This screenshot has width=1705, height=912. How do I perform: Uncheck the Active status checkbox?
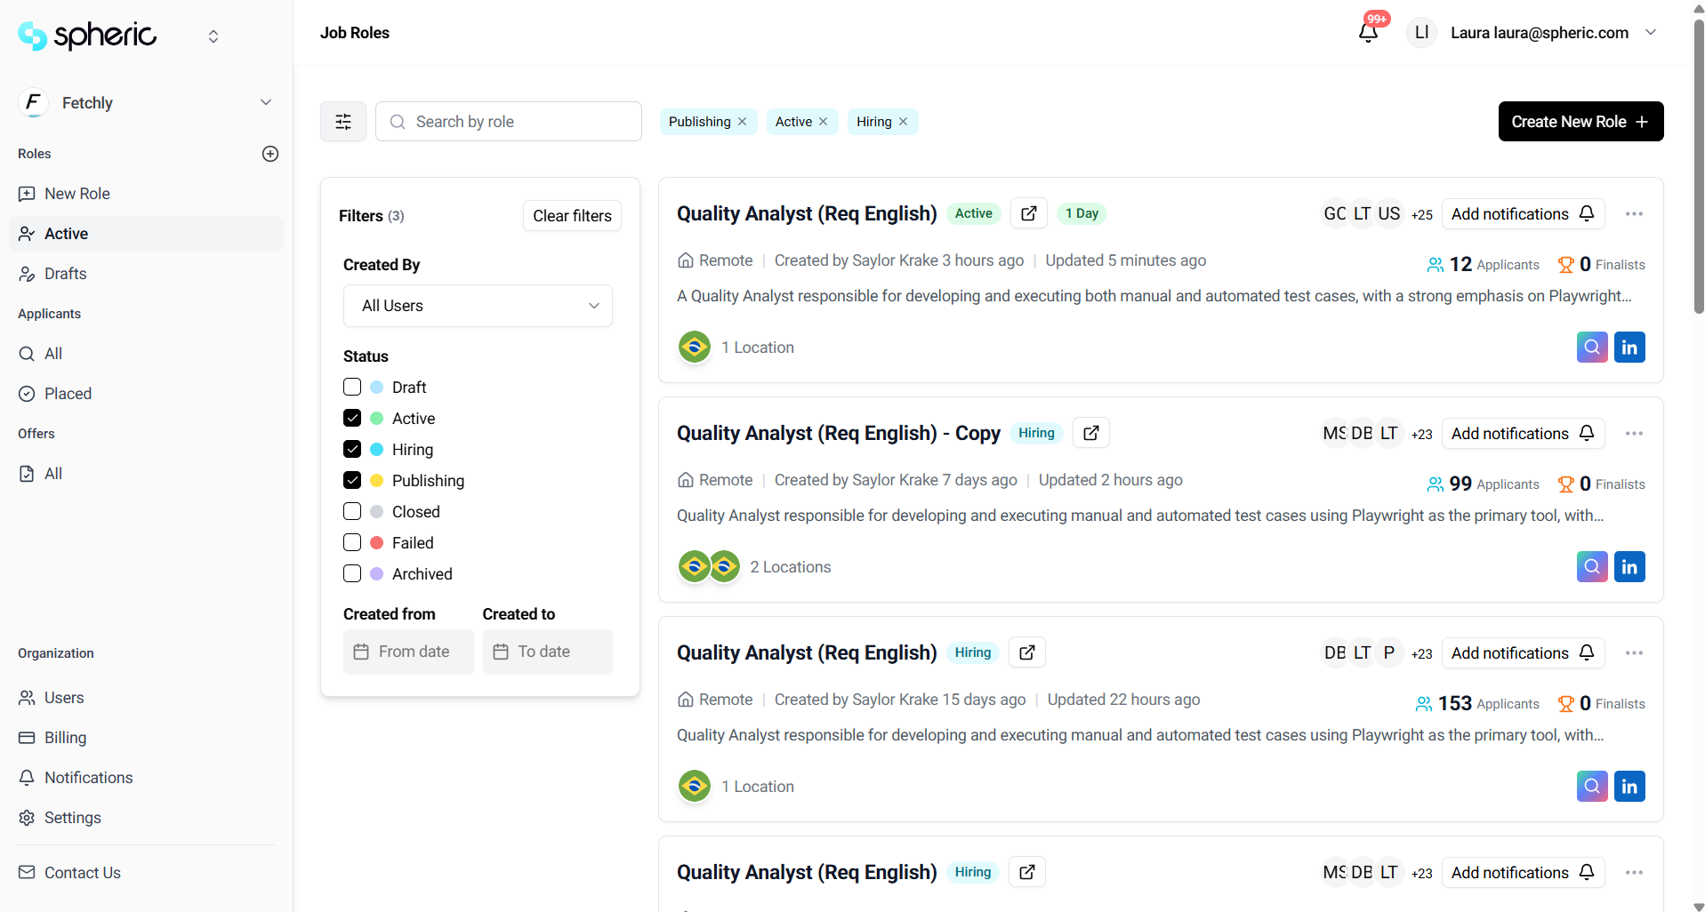[x=352, y=419]
